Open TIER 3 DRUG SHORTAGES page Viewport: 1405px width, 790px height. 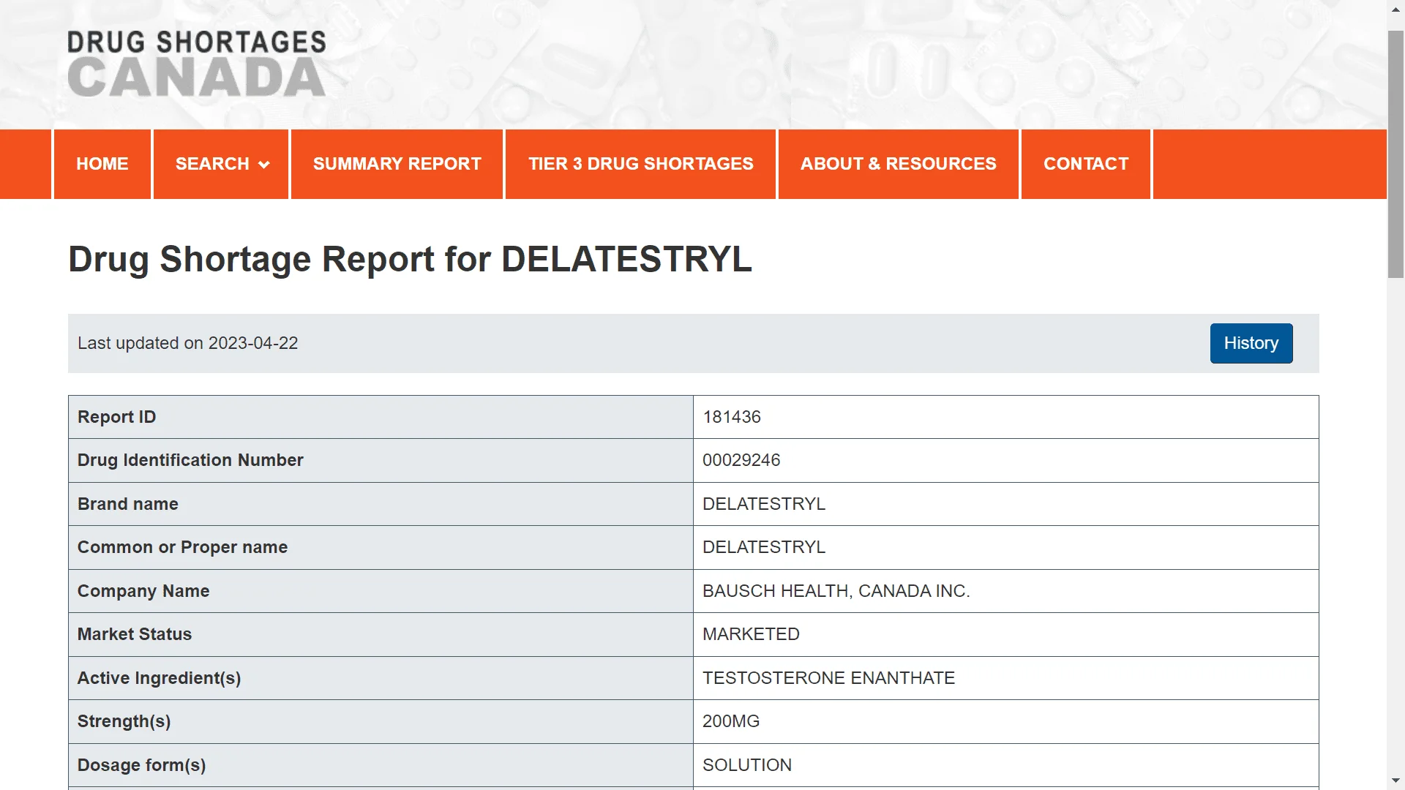[x=641, y=164]
